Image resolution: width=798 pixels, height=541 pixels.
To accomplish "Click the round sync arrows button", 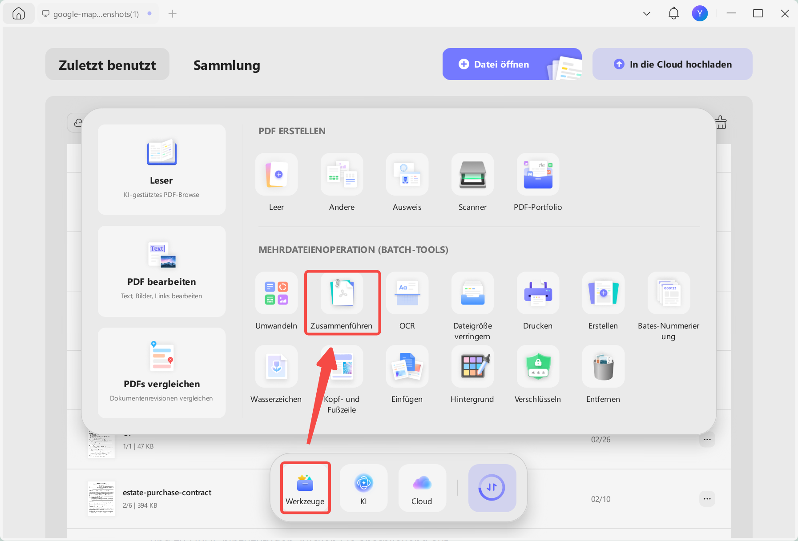I will point(492,488).
